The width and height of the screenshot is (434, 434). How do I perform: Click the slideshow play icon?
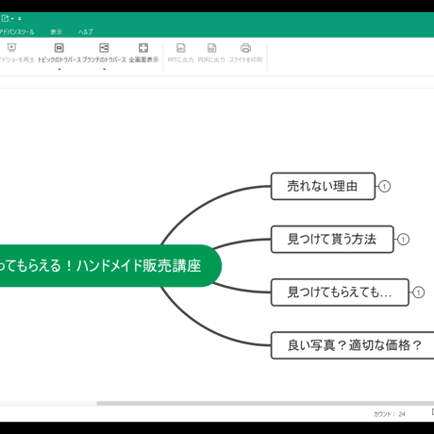coord(11,47)
